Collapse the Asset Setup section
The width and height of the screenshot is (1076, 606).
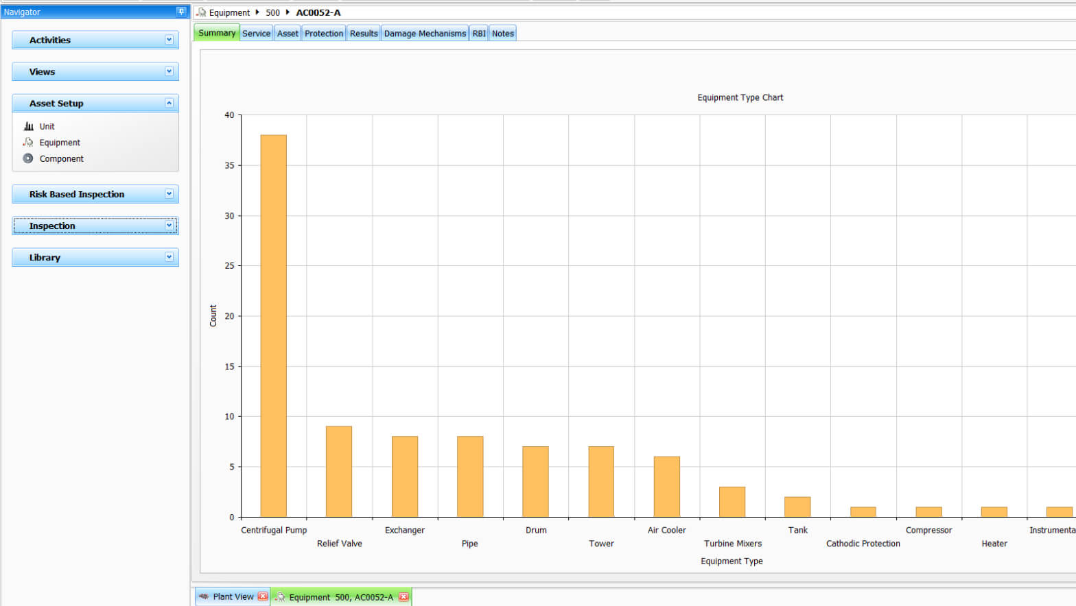(169, 103)
